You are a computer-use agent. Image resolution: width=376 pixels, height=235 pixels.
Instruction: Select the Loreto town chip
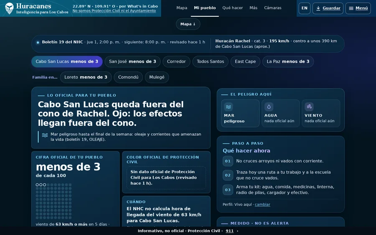(86, 77)
